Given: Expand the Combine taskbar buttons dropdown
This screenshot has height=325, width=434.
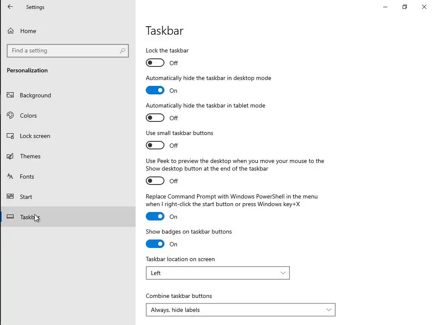Looking at the screenshot, I should (240, 310).
